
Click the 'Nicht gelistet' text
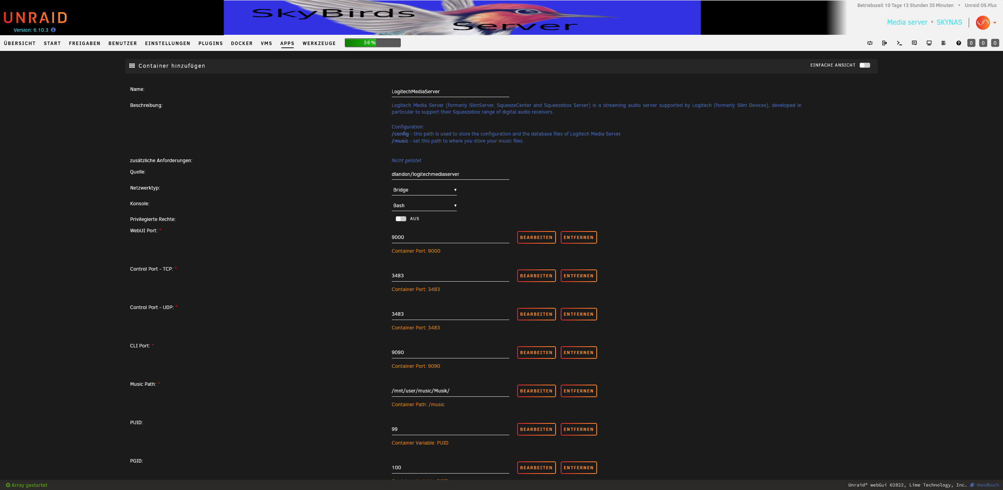[x=406, y=161]
